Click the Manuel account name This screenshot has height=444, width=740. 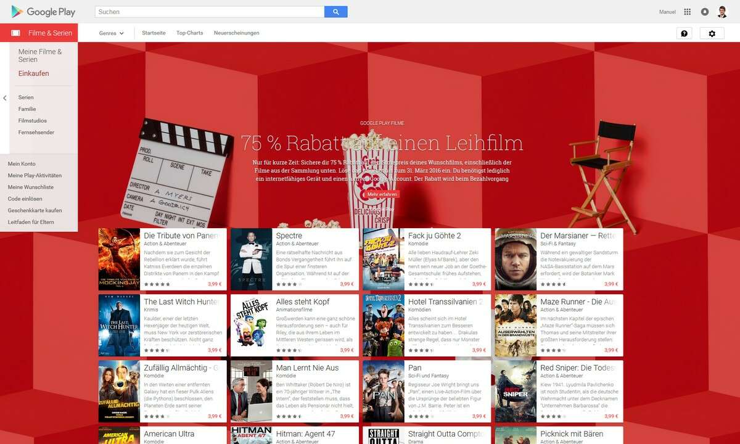click(x=667, y=12)
